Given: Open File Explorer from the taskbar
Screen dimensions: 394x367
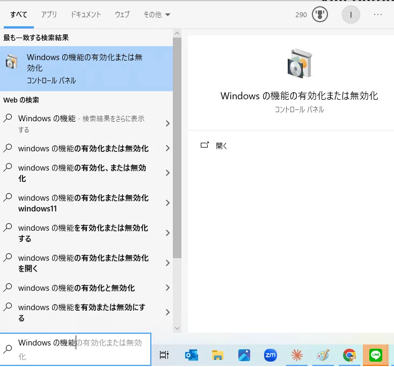Looking at the screenshot, I should (217, 355).
